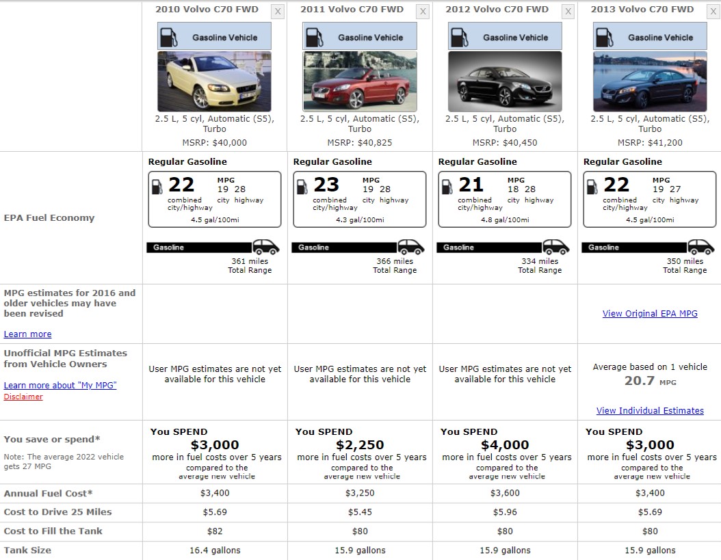
Task: Remove the 2010 Volvo C70 from comparison
Action: click(278, 12)
